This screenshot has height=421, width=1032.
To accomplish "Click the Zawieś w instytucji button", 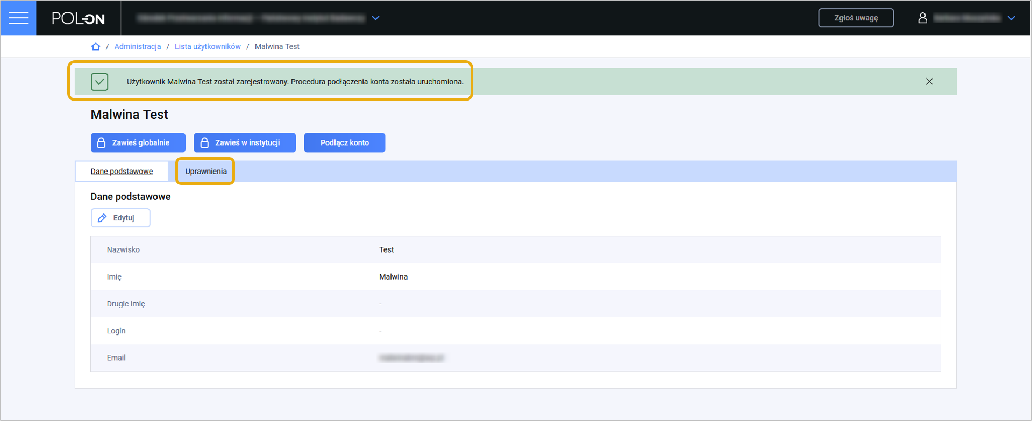I will (245, 142).
